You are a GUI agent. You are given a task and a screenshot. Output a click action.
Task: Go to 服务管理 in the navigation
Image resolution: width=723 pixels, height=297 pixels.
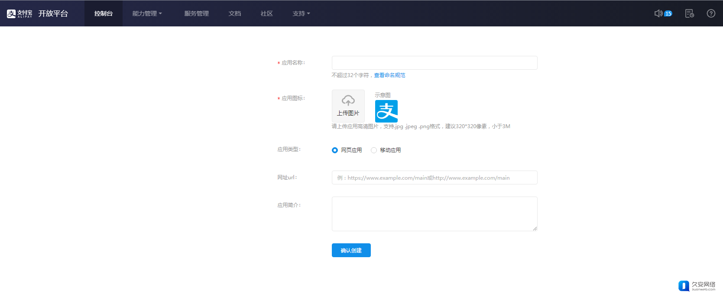(x=196, y=13)
